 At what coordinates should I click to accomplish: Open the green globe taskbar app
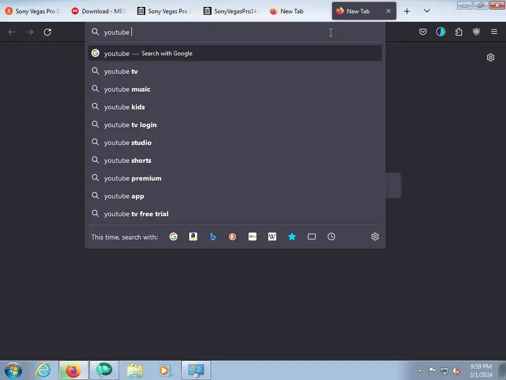click(x=104, y=370)
